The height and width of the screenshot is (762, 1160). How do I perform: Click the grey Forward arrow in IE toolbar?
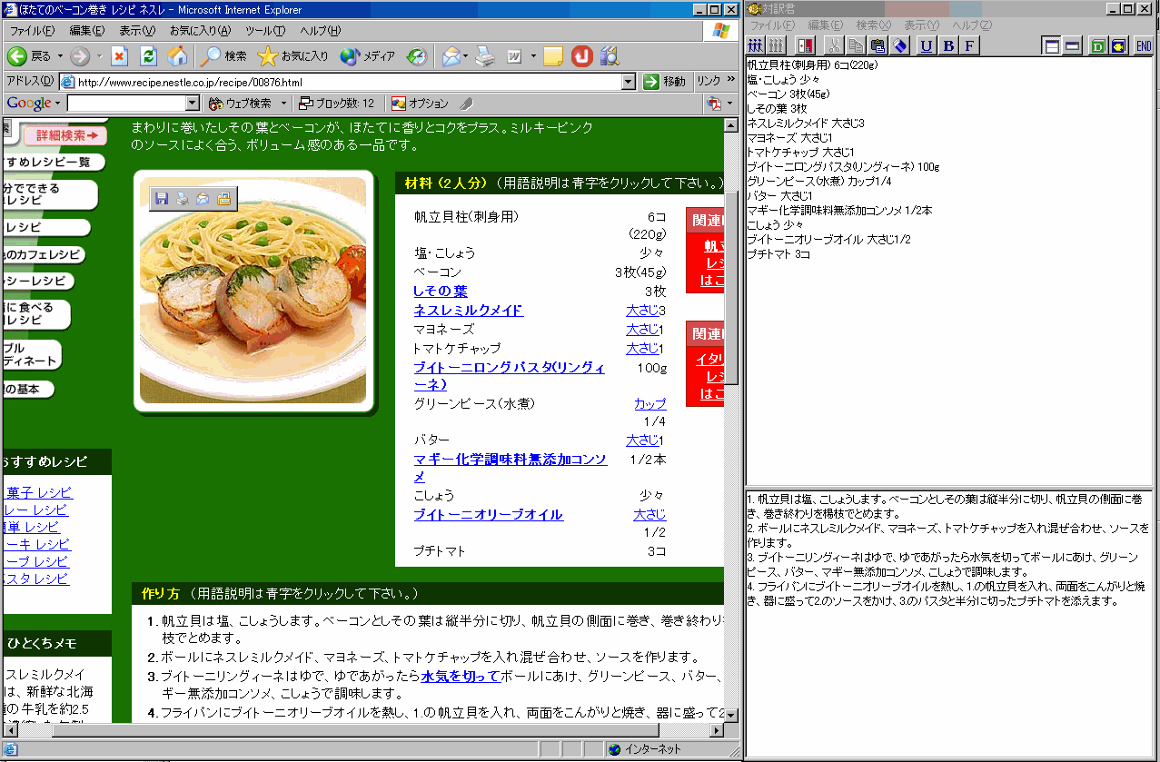[x=80, y=56]
